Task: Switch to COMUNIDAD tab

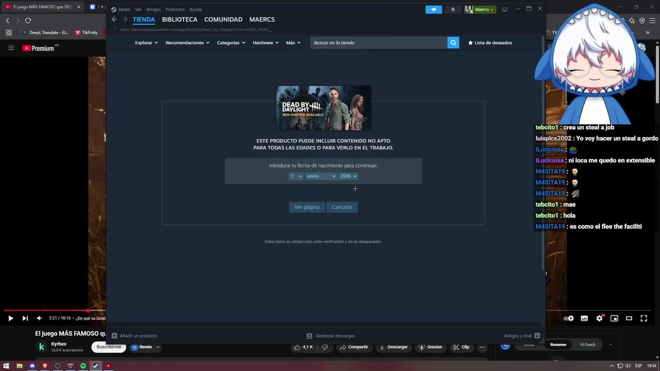Action: pos(223,20)
